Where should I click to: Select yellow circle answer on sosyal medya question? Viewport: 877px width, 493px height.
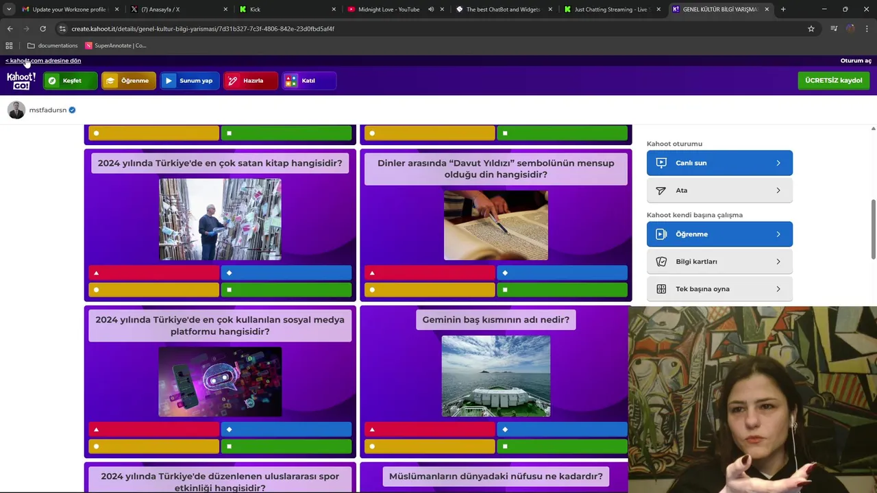point(154,446)
